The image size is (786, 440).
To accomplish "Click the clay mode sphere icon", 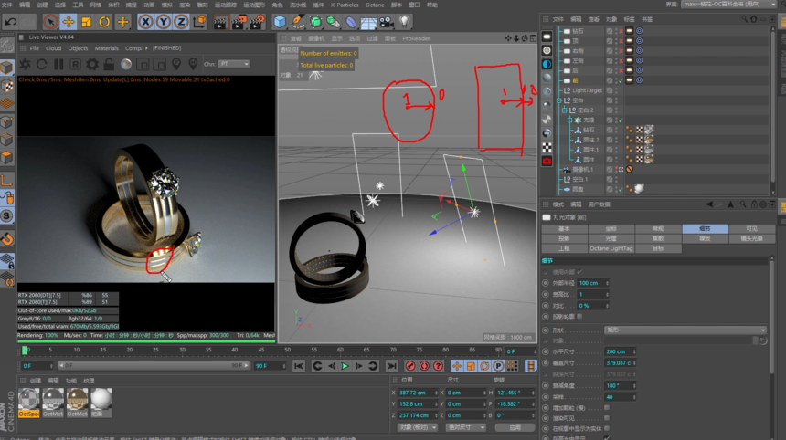I will tap(126, 64).
